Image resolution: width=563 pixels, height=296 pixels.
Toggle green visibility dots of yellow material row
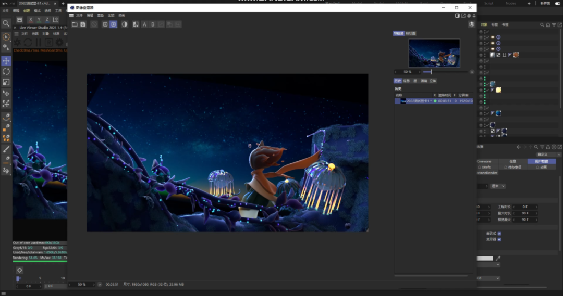485,90
